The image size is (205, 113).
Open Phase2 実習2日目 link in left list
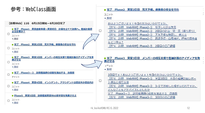click(x=45, y=44)
